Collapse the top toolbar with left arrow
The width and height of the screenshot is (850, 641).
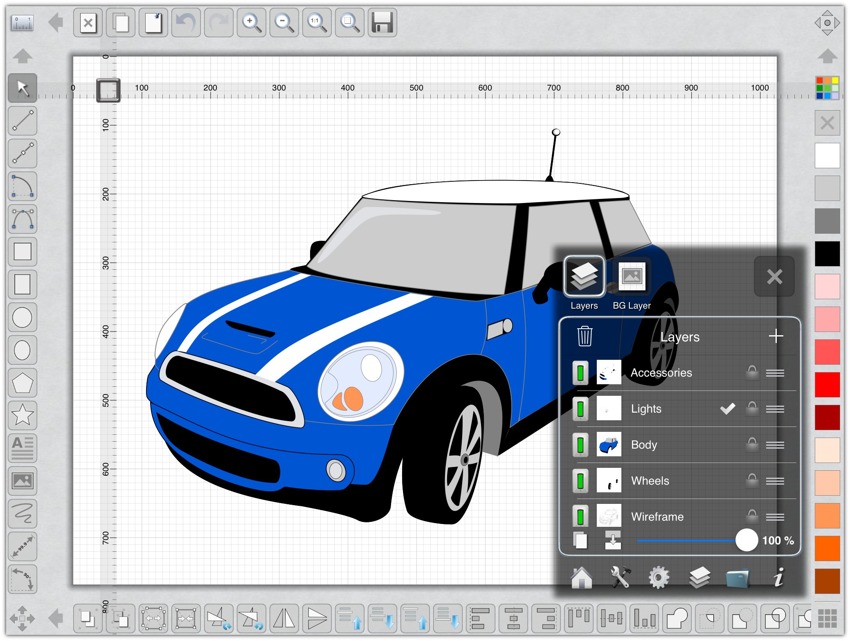point(55,22)
